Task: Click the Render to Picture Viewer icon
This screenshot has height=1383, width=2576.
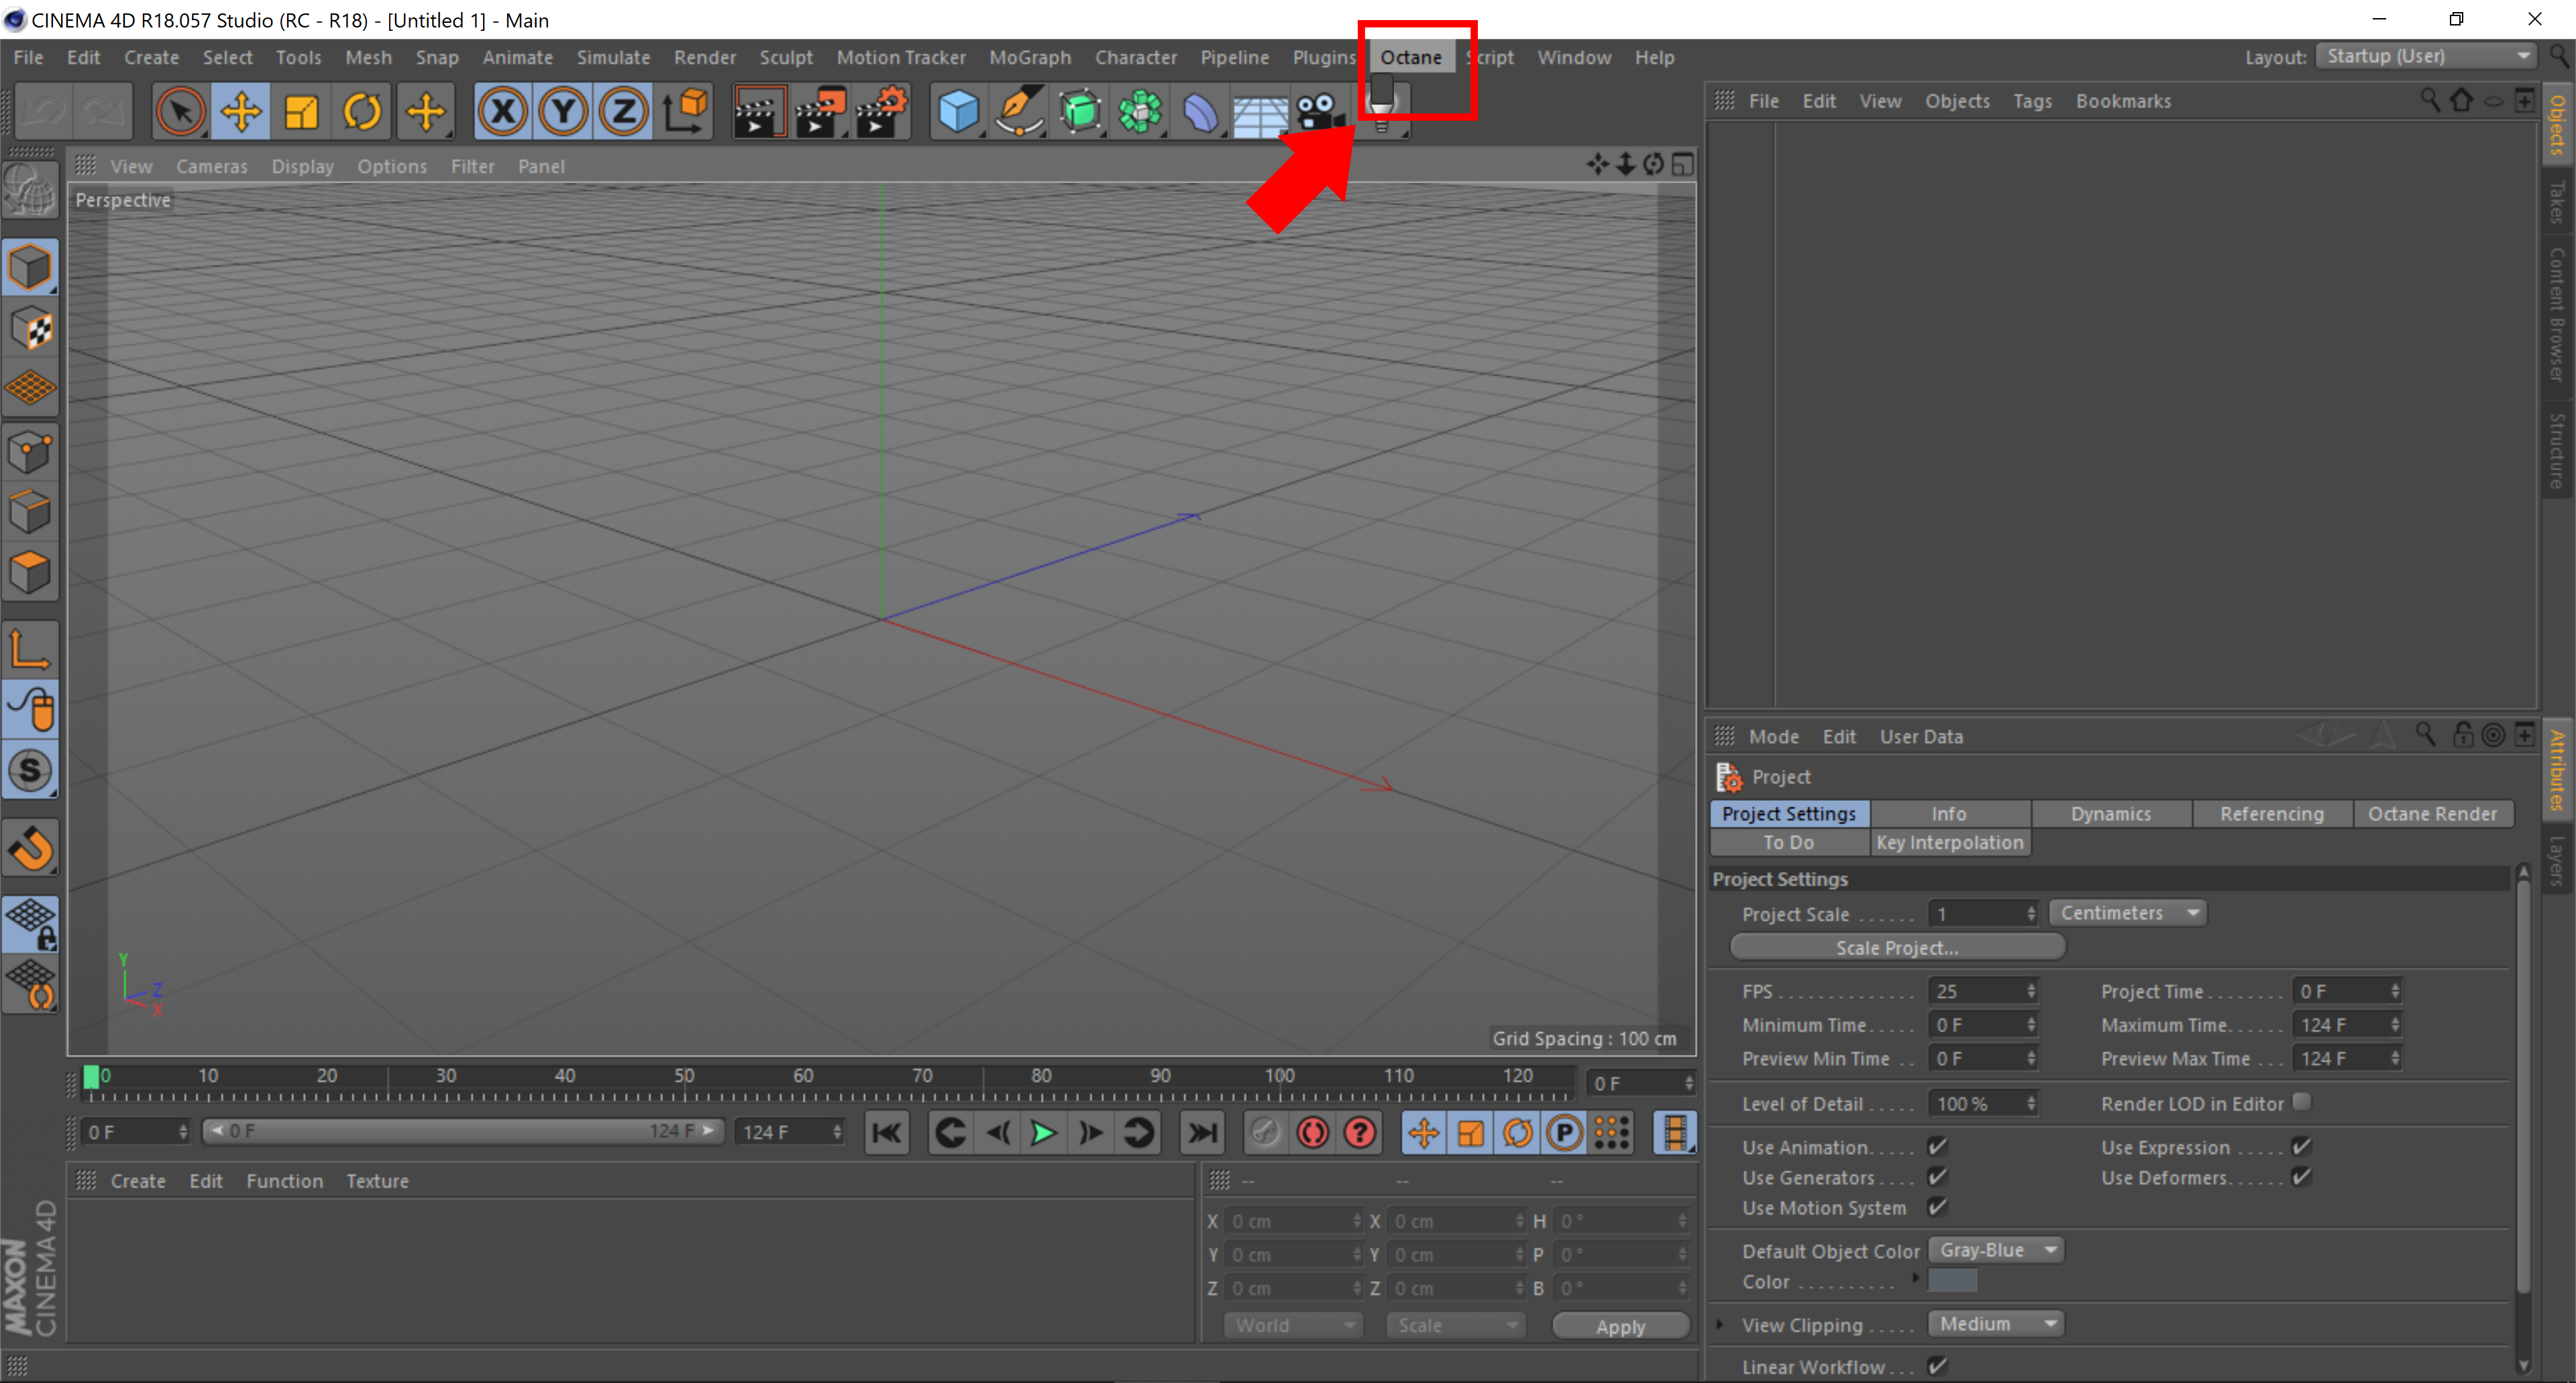Action: (819, 111)
